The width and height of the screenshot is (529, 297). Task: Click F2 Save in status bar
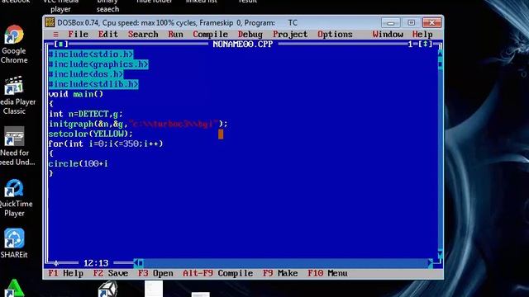[x=111, y=273]
